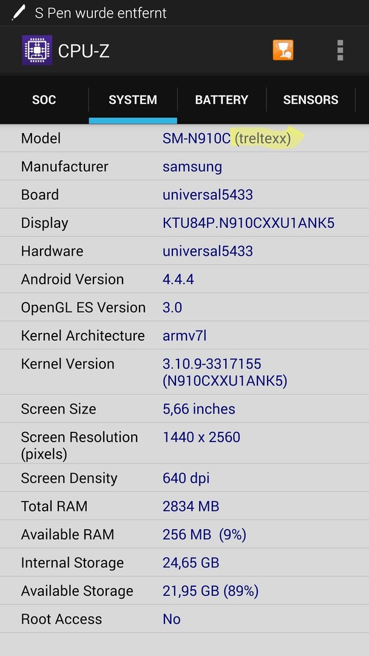Go to the SENSORS tab

click(311, 100)
